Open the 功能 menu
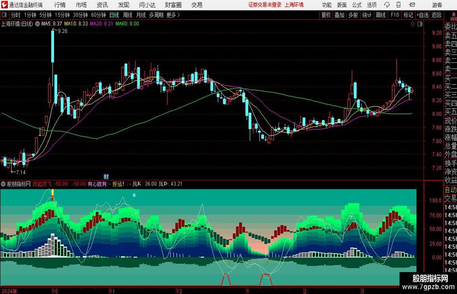The height and width of the screenshot is (294, 457). click(327, 5)
